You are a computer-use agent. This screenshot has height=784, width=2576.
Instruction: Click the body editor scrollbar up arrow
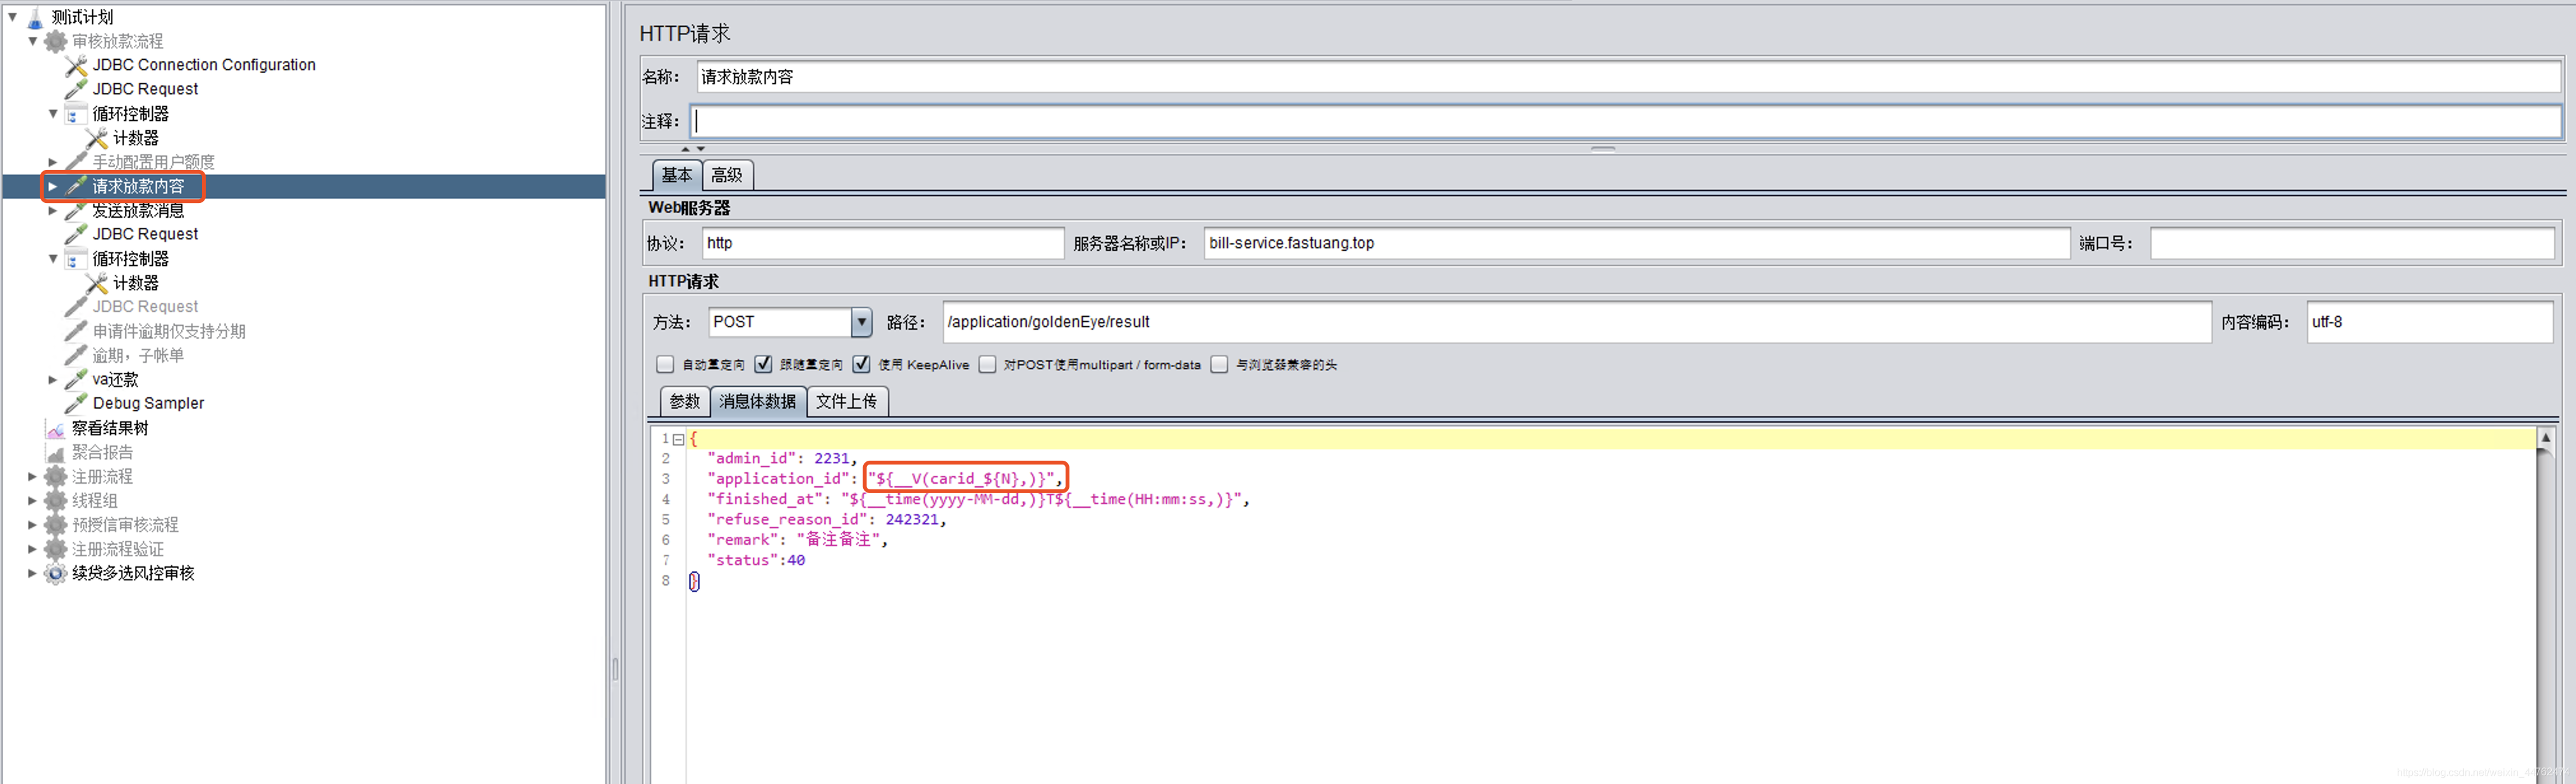[2546, 438]
